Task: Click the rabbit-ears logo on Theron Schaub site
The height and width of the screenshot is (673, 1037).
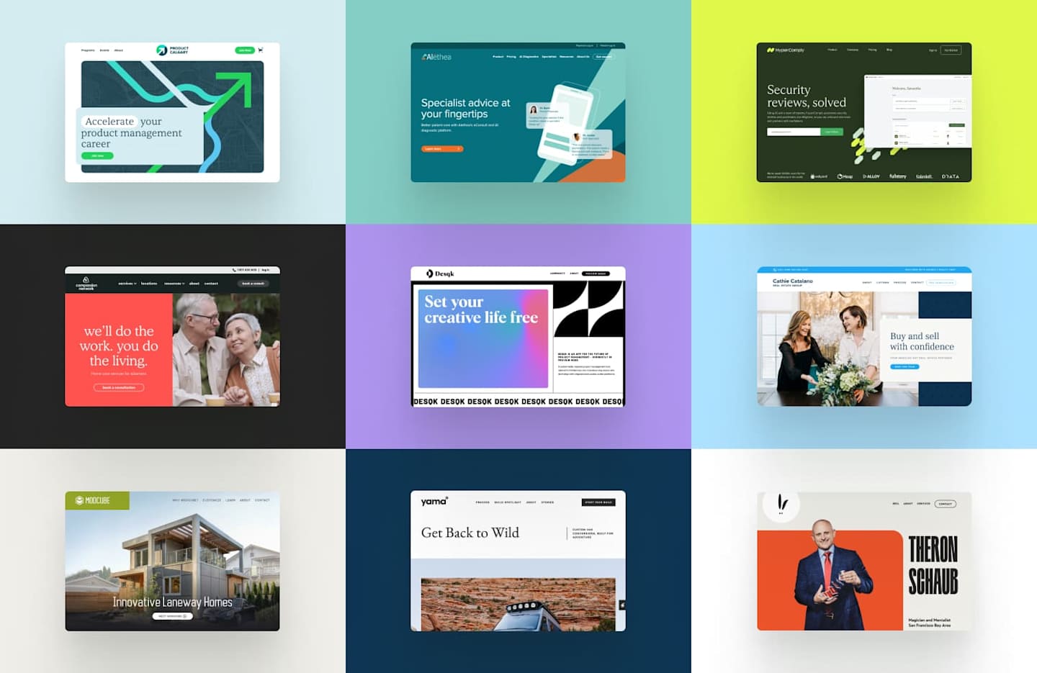Action: pyautogui.click(x=782, y=504)
